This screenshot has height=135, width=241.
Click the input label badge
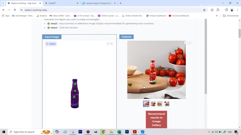coord(51,44)
